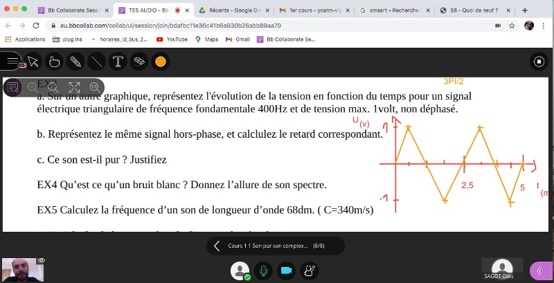554x283 pixels.
Task: Toggle the camera video sharing
Action: tap(287, 271)
